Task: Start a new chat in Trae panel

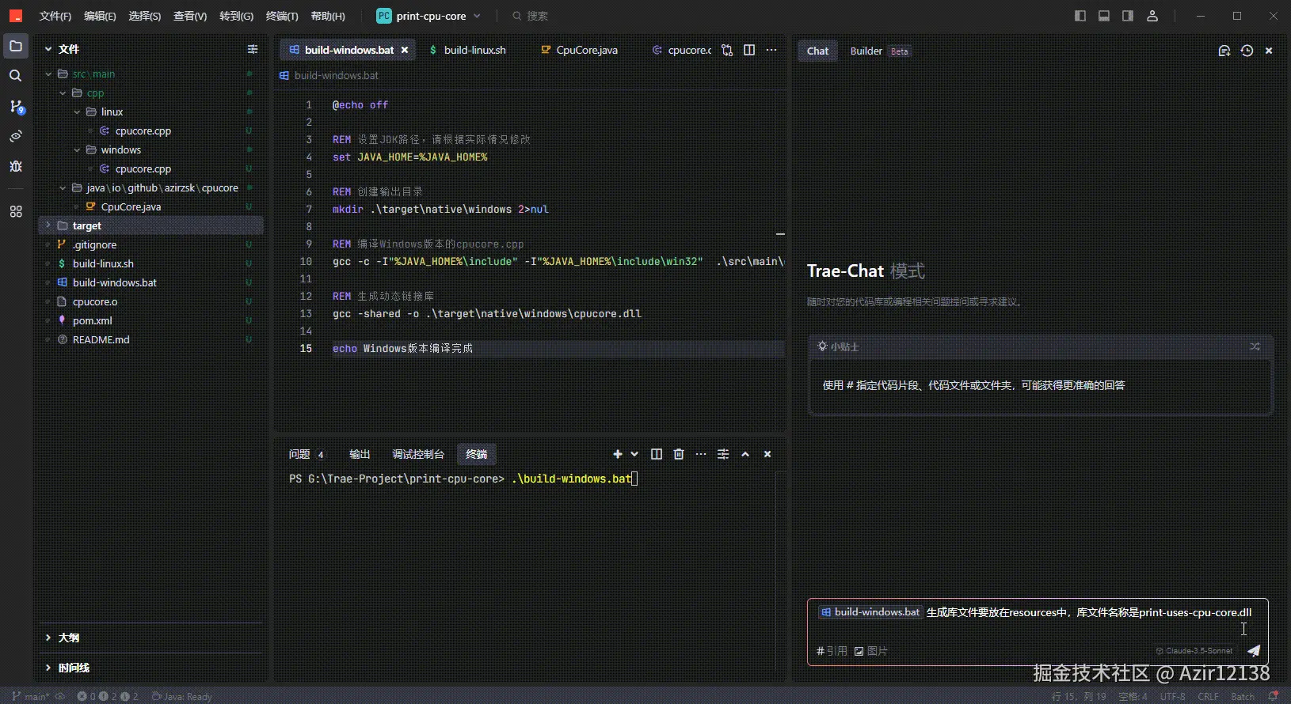Action: [x=1224, y=51]
